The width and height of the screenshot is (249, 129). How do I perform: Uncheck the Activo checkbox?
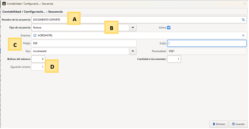coord(169,28)
